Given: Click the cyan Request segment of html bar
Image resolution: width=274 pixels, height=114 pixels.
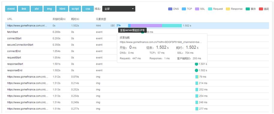Looking at the screenshot, I should (x=172, y=25).
